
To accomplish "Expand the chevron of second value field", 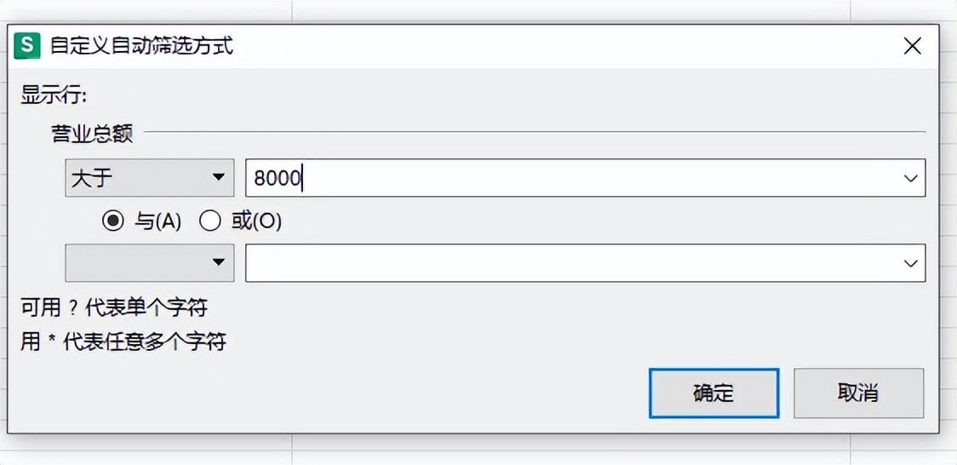I will (911, 263).
